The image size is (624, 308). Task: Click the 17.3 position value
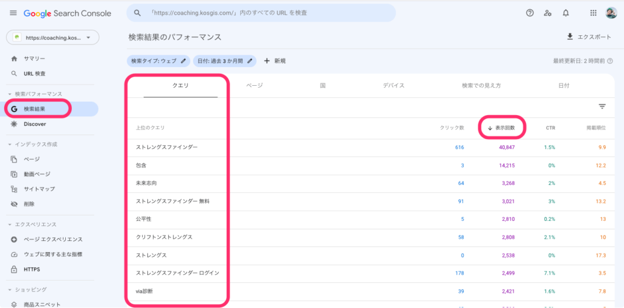601,255
